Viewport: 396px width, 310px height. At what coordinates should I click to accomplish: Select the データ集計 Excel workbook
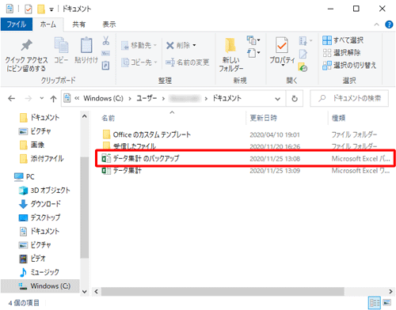click(x=128, y=171)
